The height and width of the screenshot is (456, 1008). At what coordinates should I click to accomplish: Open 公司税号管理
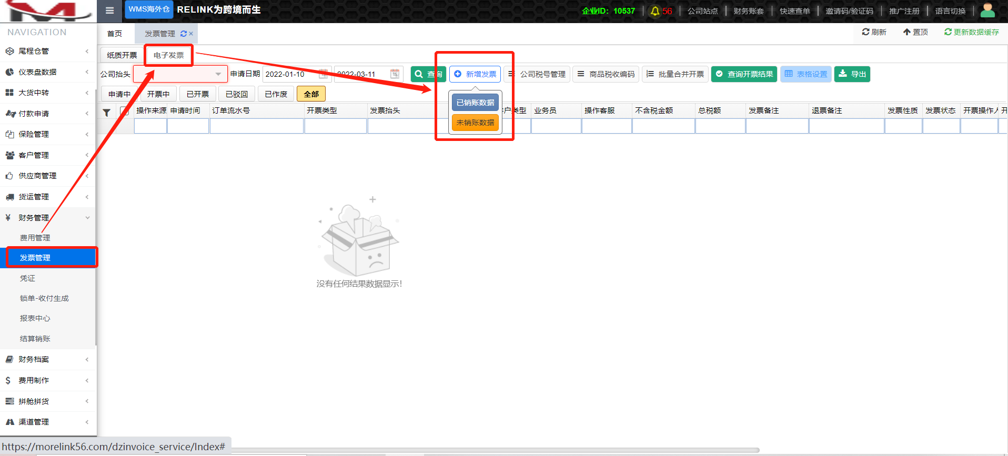[x=537, y=74]
